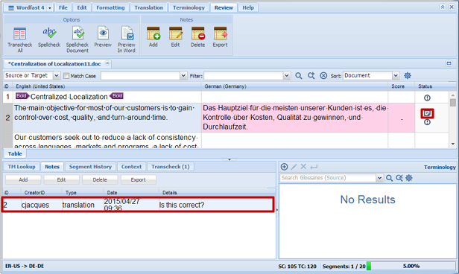The image size is (459, 274).
Task: Search glossaries with the magnifier icon
Action: point(389,178)
